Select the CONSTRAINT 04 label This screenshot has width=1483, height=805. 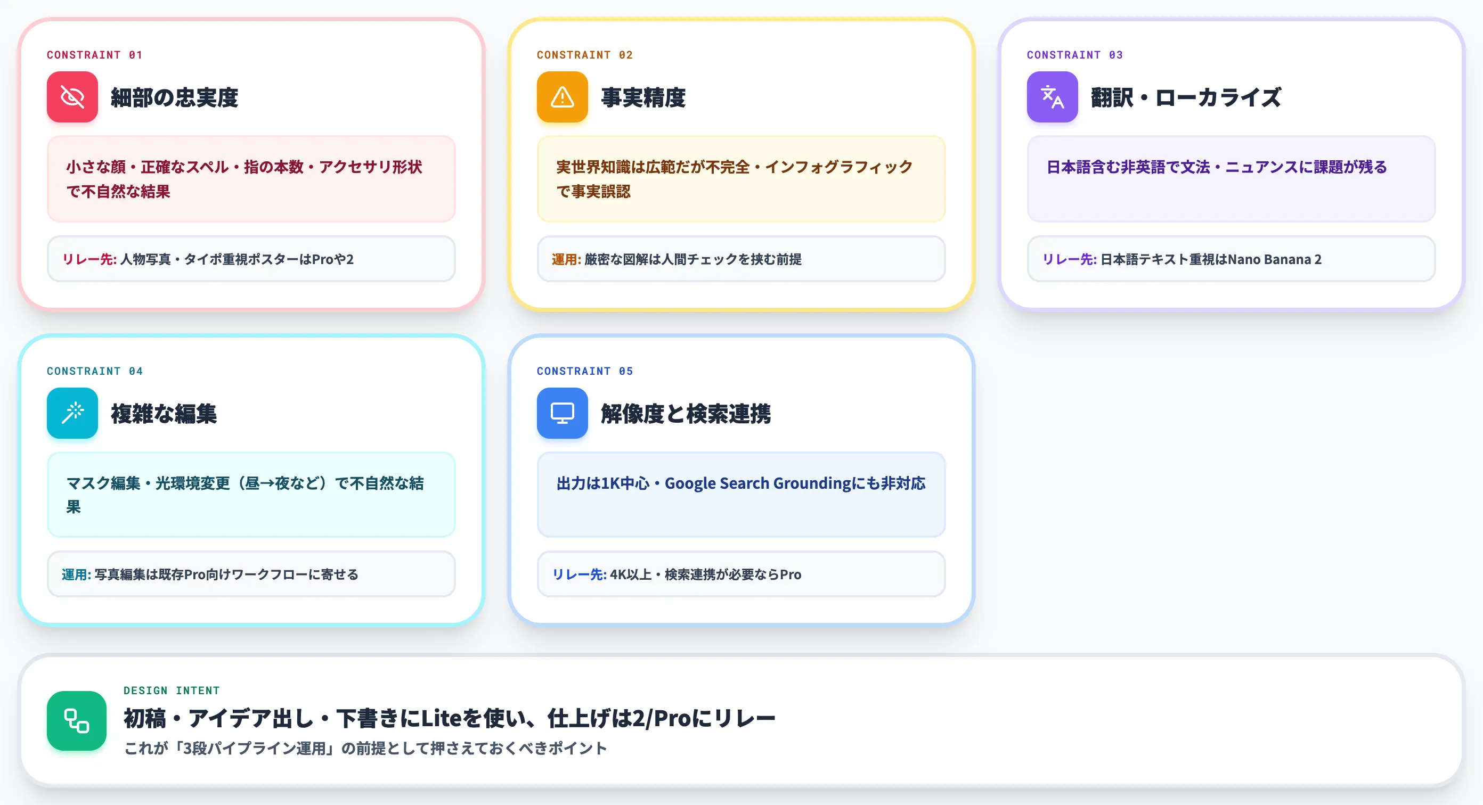(x=94, y=371)
